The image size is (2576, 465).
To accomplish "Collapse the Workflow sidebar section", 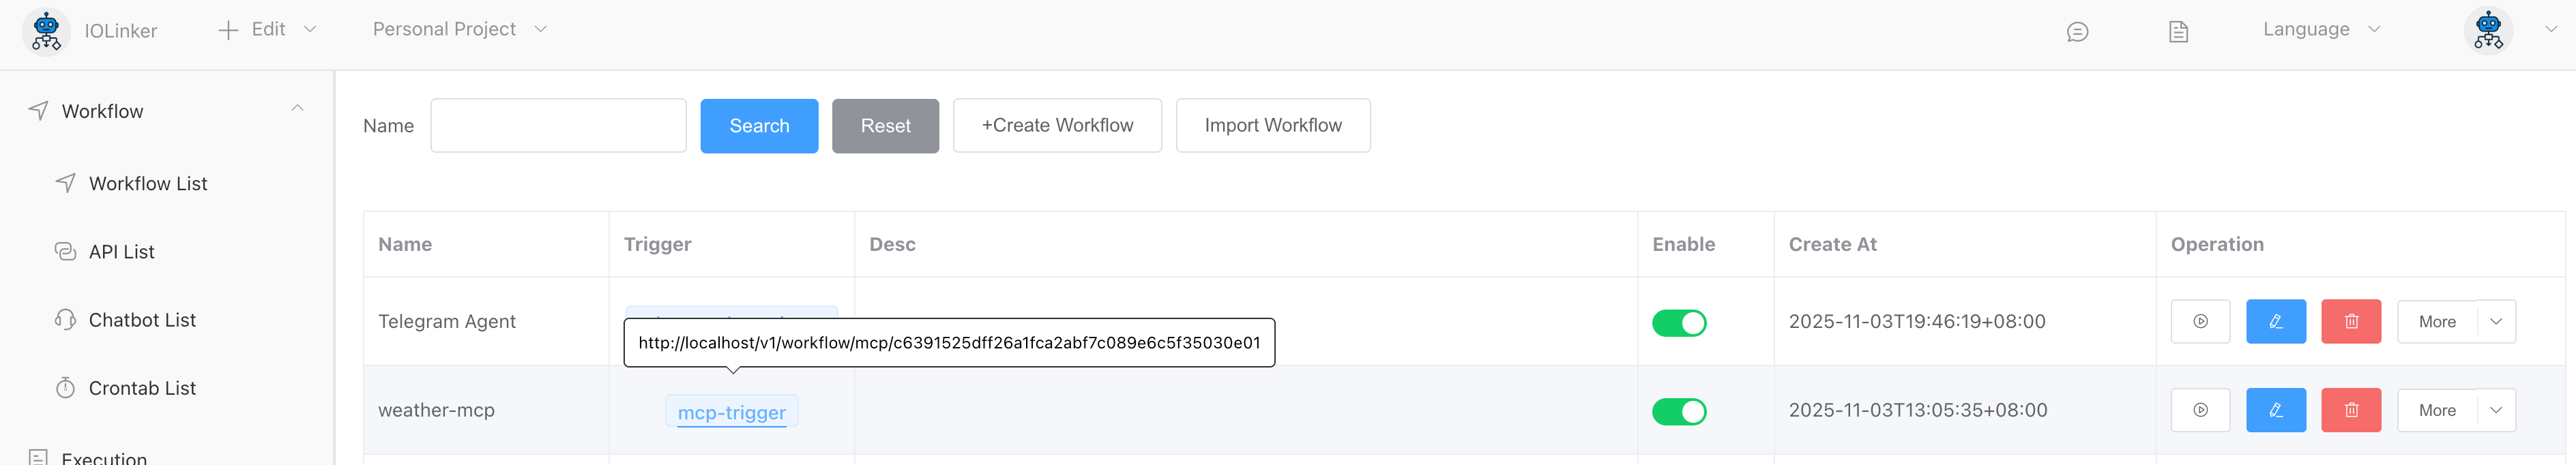I will 297,109.
